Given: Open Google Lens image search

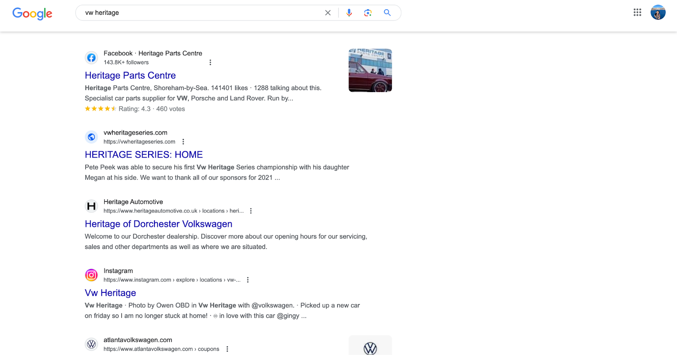Looking at the screenshot, I should (x=368, y=13).
